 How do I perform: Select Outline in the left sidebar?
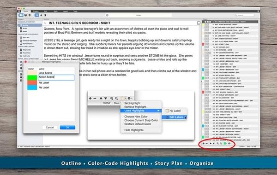(x=30, y=25)
